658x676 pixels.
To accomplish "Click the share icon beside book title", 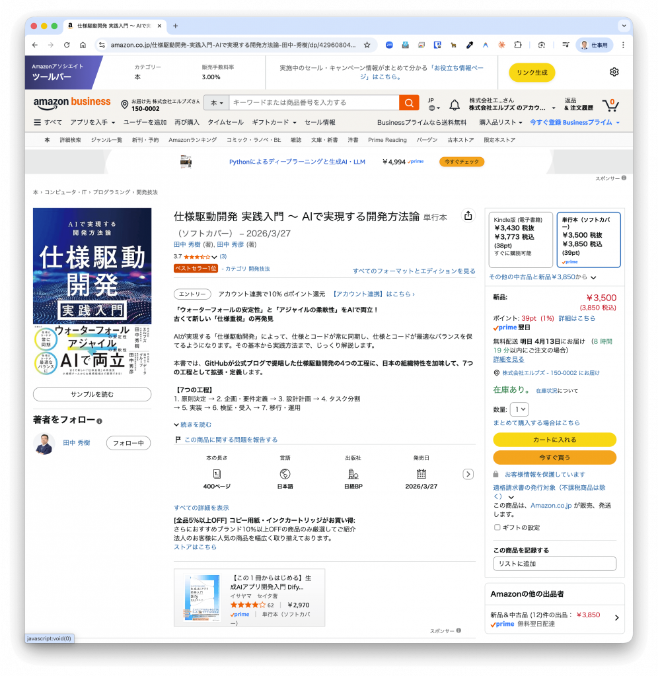I will (468, 216).
